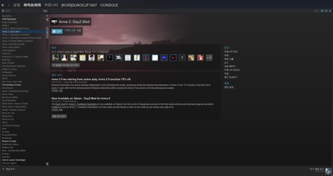Image resolution: width=333 pixels, height=176 pixels.
Task: Follow Arma II: Combined Operations hyperlink
Action: (83, 104)
